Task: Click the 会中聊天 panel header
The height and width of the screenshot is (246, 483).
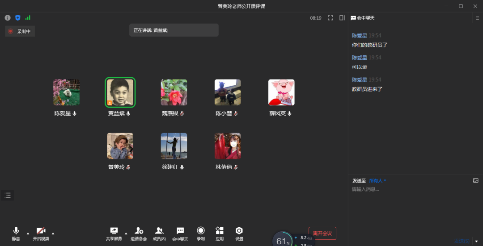Action: point(363,18)
